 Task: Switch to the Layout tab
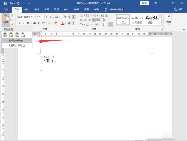47,10
